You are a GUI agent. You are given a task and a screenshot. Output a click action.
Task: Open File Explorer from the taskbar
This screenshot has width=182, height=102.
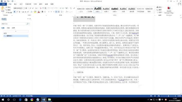point(49,99)
